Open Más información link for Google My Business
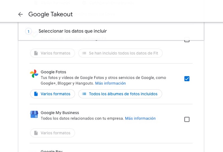This screenshot has width=223, height=152. [x=140, y=118]
